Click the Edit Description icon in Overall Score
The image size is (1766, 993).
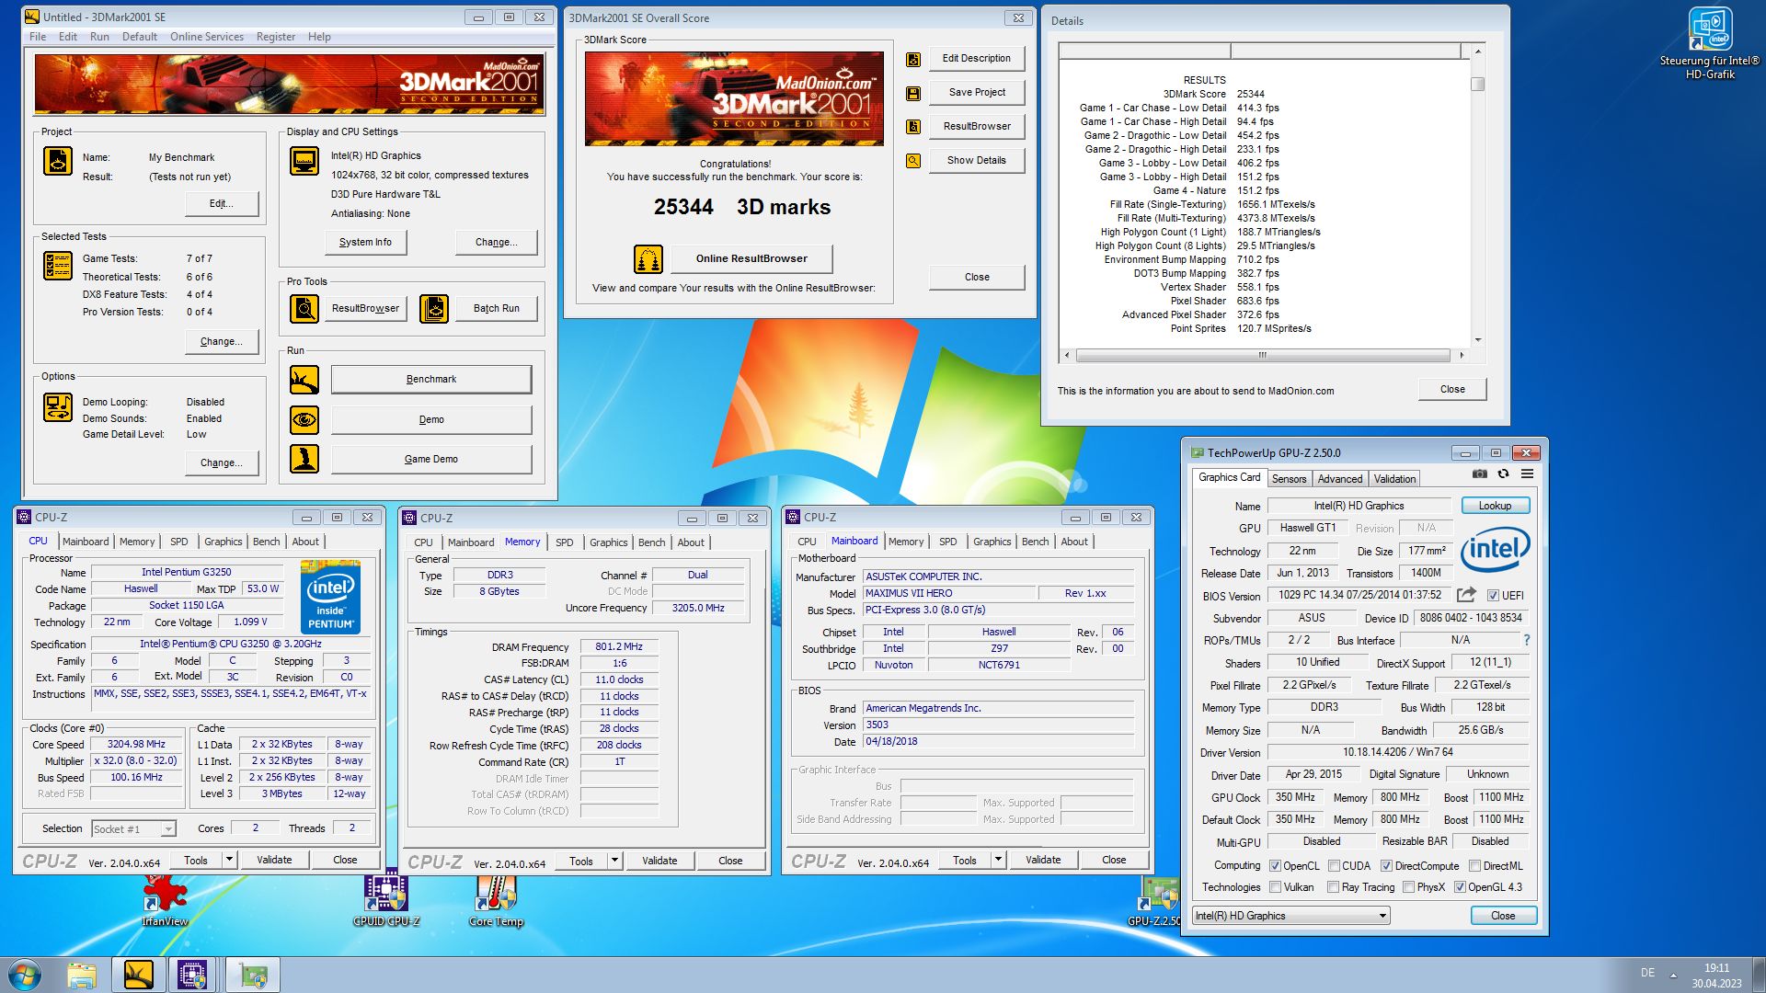click(913, 59)
